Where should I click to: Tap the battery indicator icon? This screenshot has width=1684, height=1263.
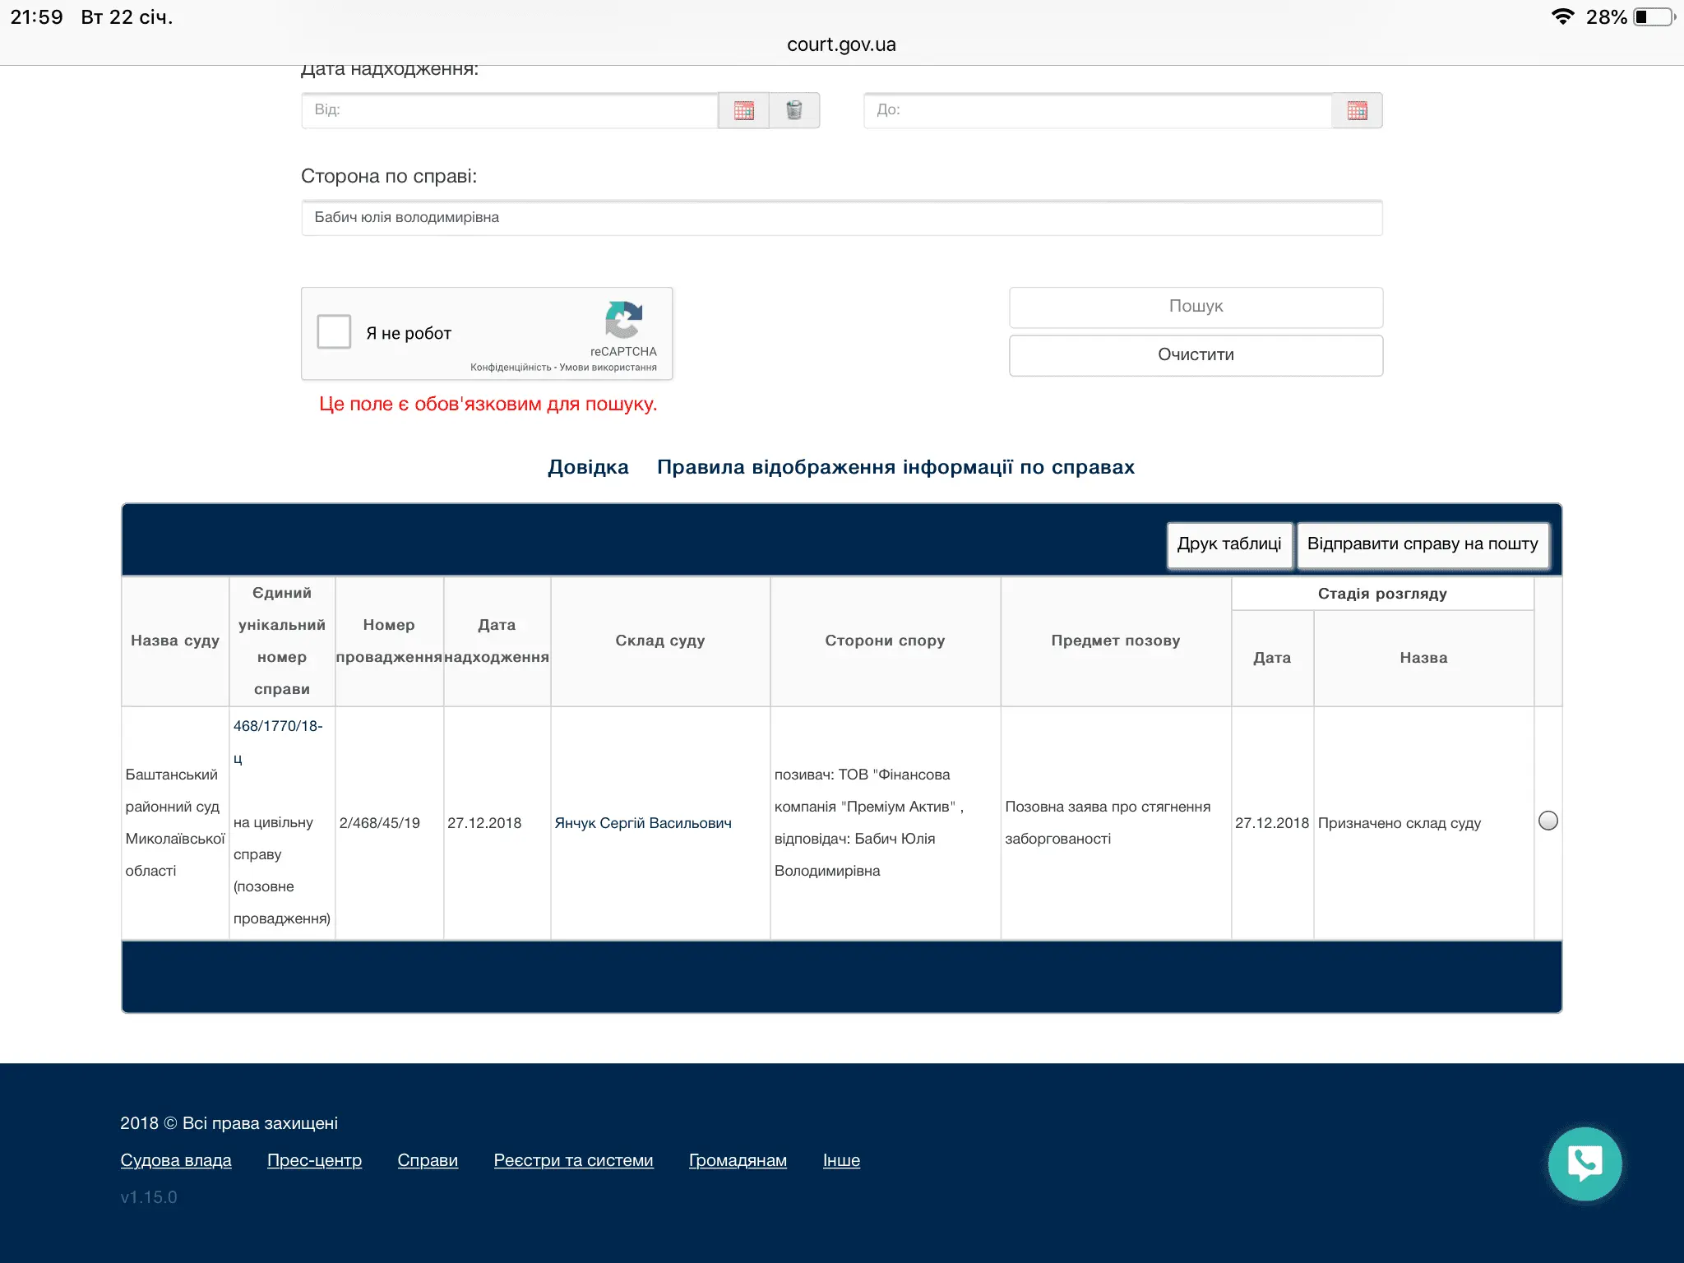1654,16
